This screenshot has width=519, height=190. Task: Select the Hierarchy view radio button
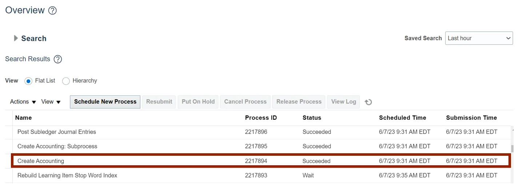tap(66, 81)
